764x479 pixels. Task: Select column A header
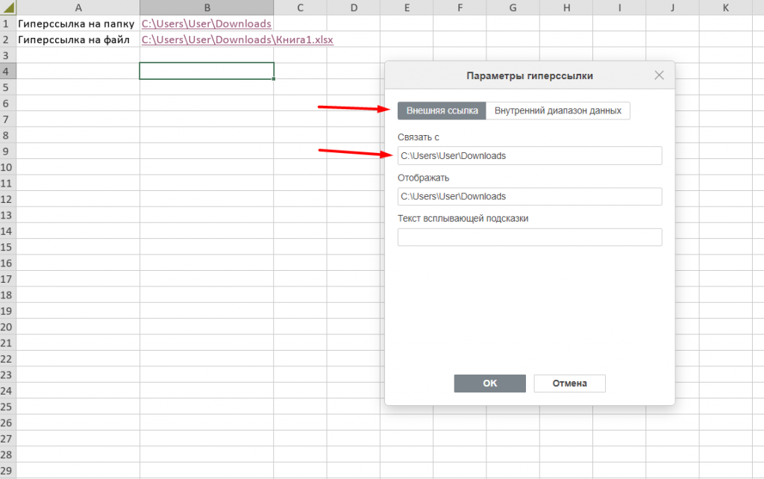(x=78, y=8)
